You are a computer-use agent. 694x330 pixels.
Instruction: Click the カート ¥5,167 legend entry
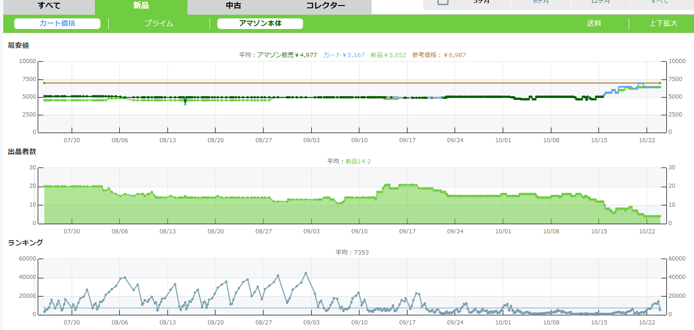(x=344, y=55)
